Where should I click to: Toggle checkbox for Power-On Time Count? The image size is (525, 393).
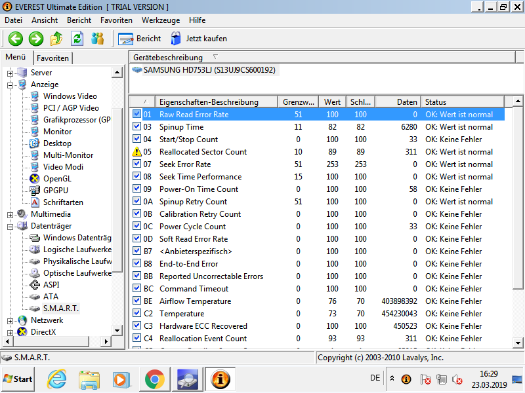click(136, 189)
